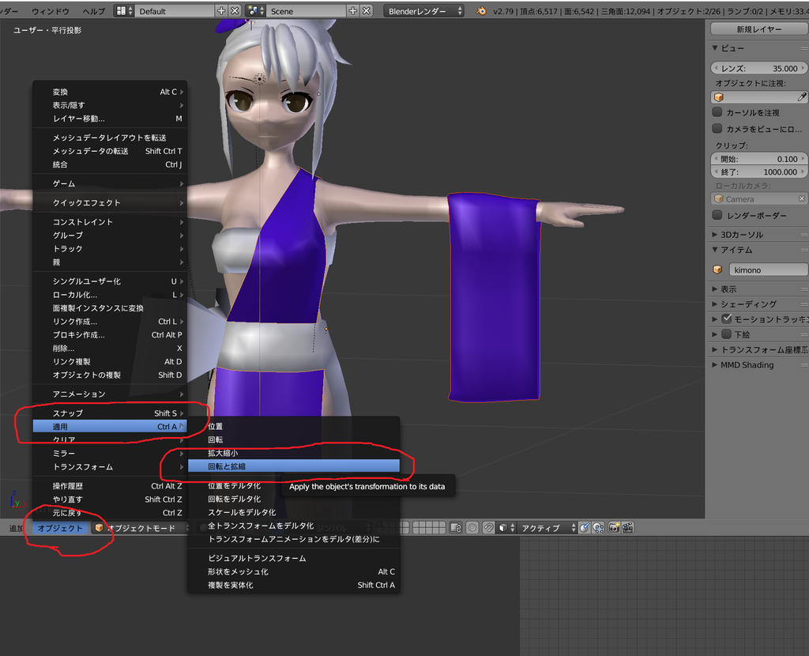809x656 pixels.
Task: Open the アクティブ snap target dropdown
Action: (x=547, y=527)
